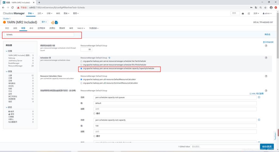Open help for Resource Calculator Class
Screen dimensions: 279x152
coord(266,76)
